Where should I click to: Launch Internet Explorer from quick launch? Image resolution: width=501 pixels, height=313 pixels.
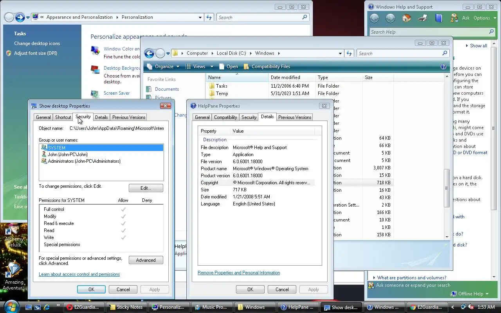(47, 307)
